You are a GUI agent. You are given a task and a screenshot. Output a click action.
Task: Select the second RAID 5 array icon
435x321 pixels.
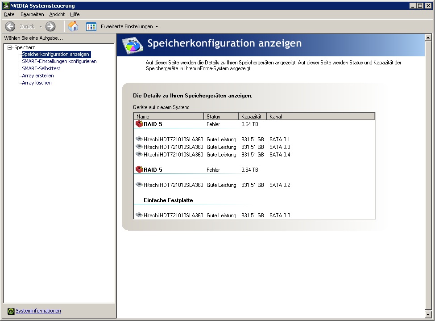click(139, 169)
